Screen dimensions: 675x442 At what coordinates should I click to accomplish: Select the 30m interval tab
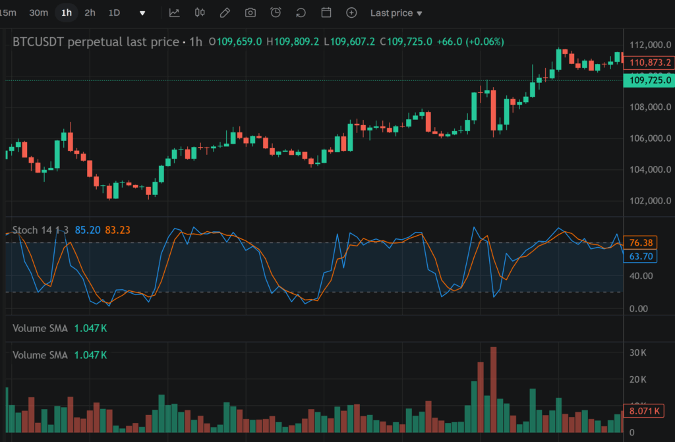[x=38, y=13]
